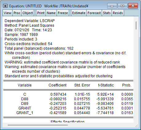Click the equation window system menu icon
This screenshot has height=130, width=141.
5,6
